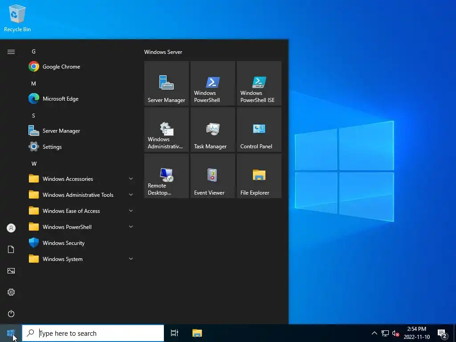Open the Recycle Bin on desktop
456x342 pixels.
point(17,18)
